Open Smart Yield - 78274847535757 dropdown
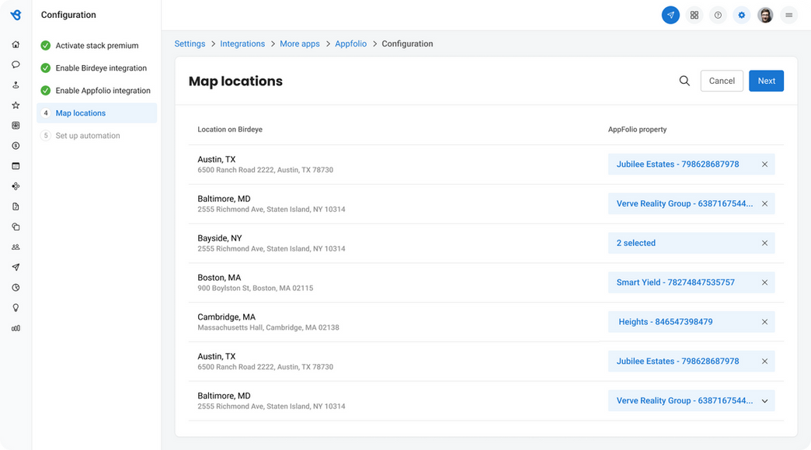 click(x=691, y=282)
